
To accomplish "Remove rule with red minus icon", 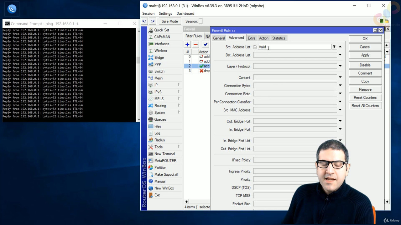I will point(195,44).
